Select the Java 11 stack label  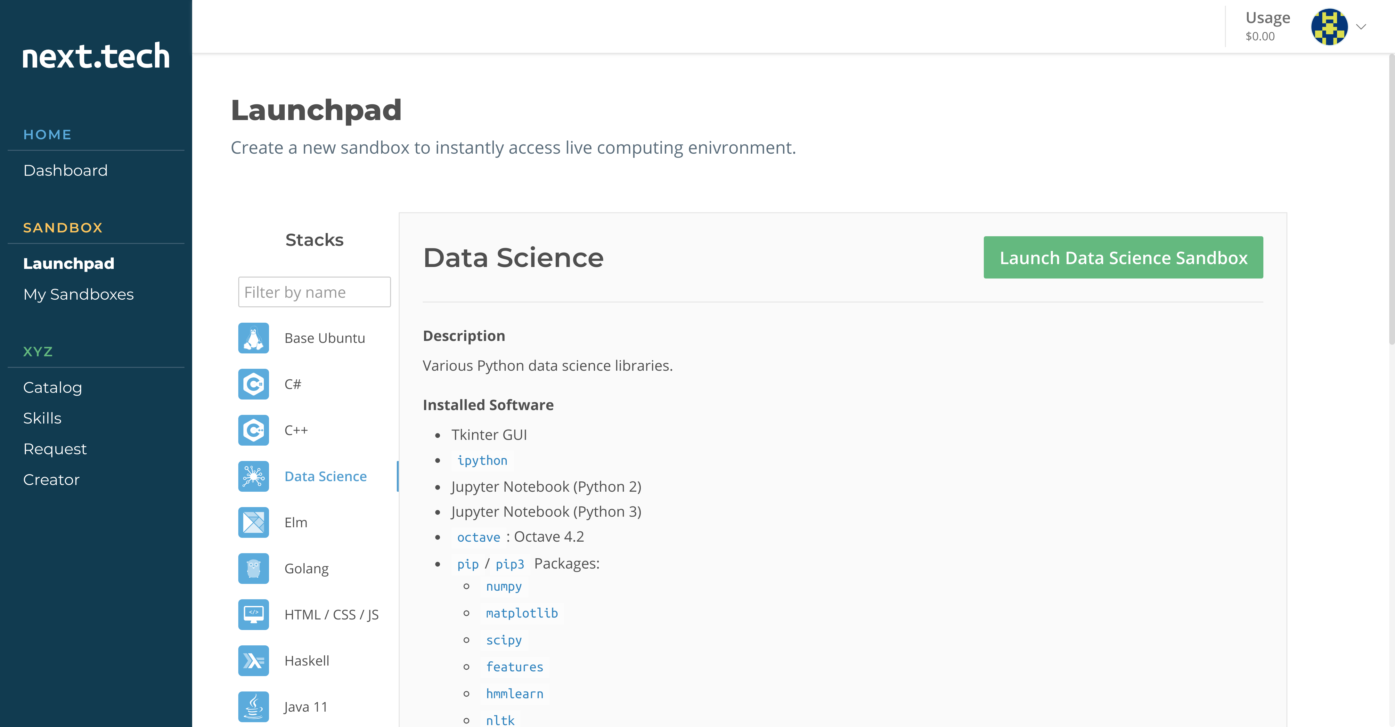[306, 707]
